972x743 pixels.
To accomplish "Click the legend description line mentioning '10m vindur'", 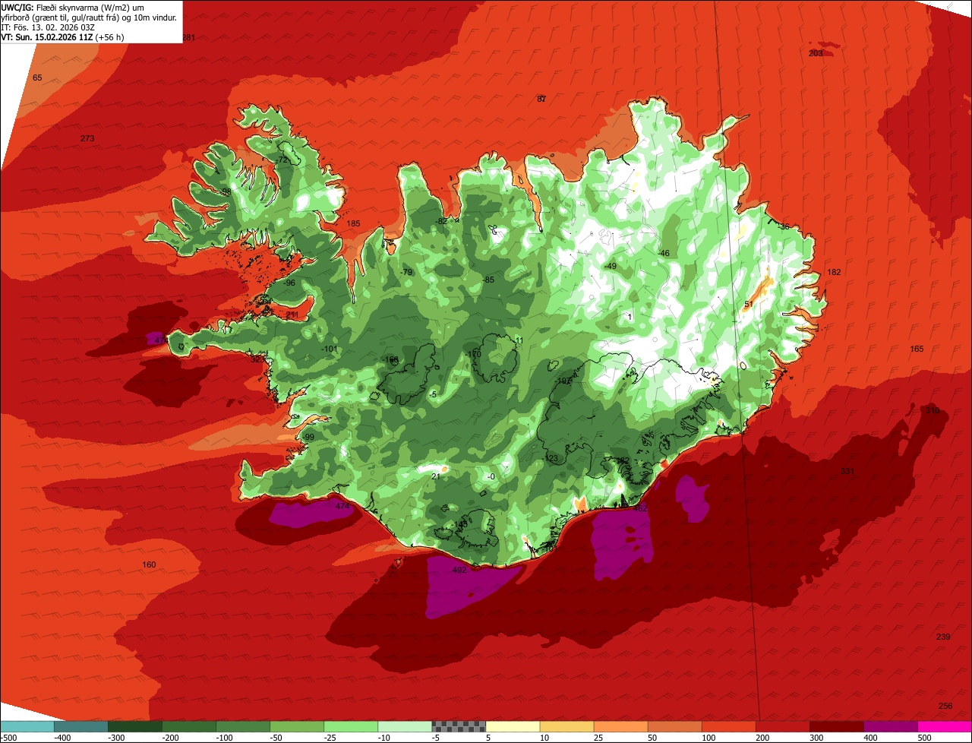I will (x=89, y=17).
